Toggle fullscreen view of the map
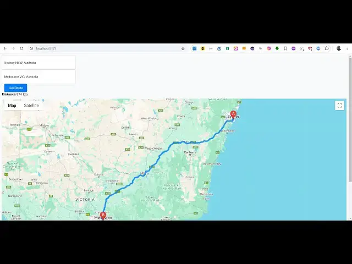Viewport: 352px width, 264px height. click(x=339, y=105)
